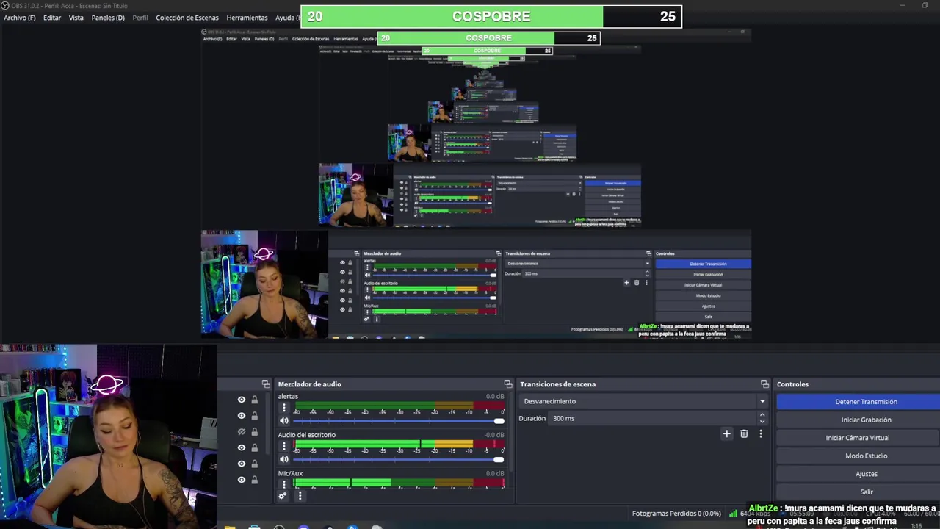Click the 'Transiciones de escena' panel title
Screen dimensions: 940x529
(x=557, y=384)
